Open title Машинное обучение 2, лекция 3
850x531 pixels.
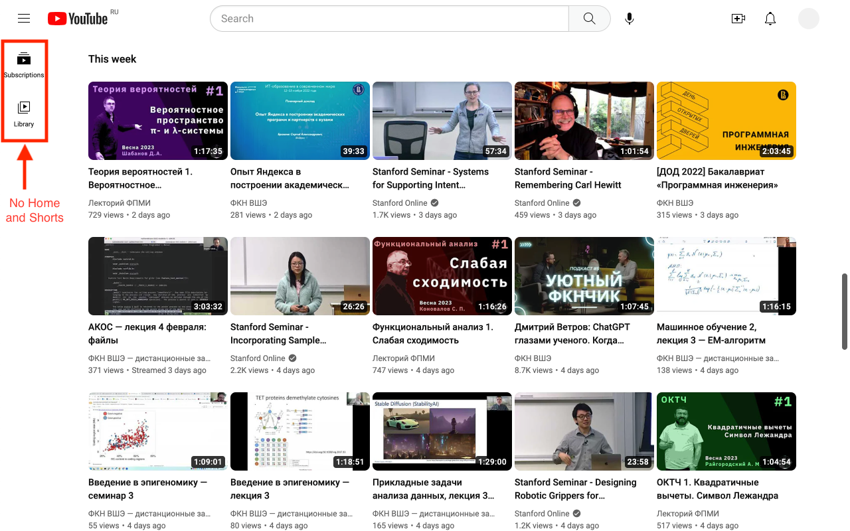point(711,333)
